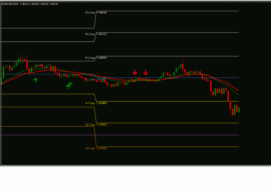Select the S3 Day support label

96,148
